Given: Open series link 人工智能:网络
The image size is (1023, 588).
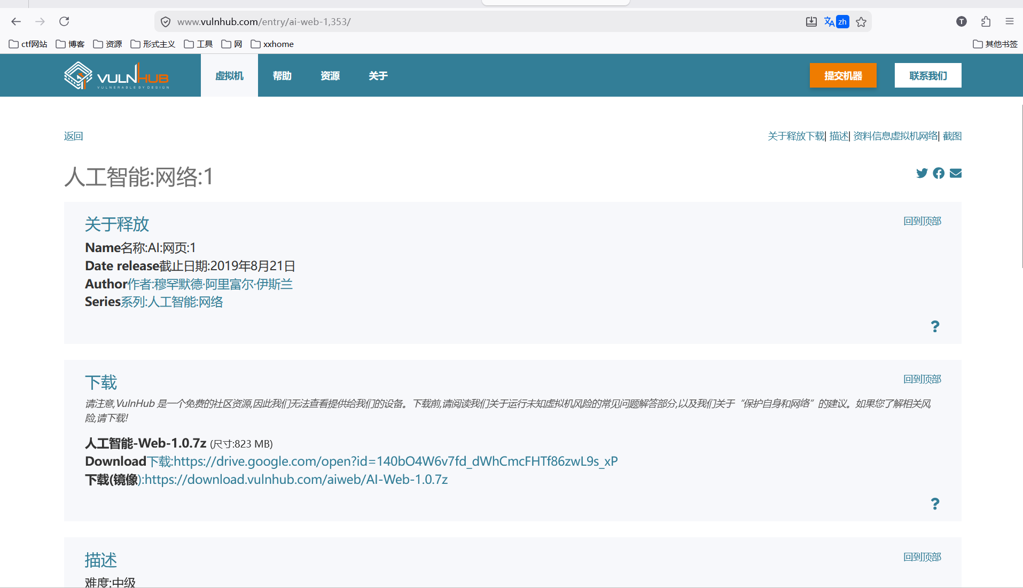Looking at the screenshot, I should click(x=173, y=302).
